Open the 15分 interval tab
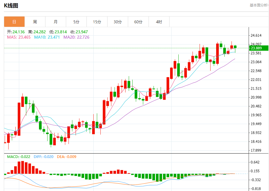The width and height of the screenshot is (269, 191). pos(97,22)
